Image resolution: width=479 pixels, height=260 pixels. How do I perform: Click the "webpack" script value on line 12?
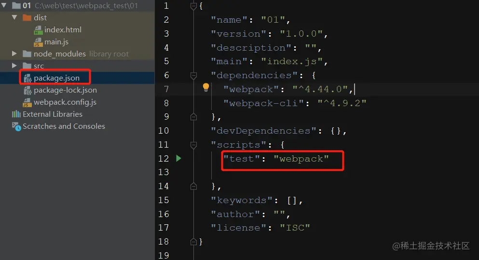coord(301,159)
